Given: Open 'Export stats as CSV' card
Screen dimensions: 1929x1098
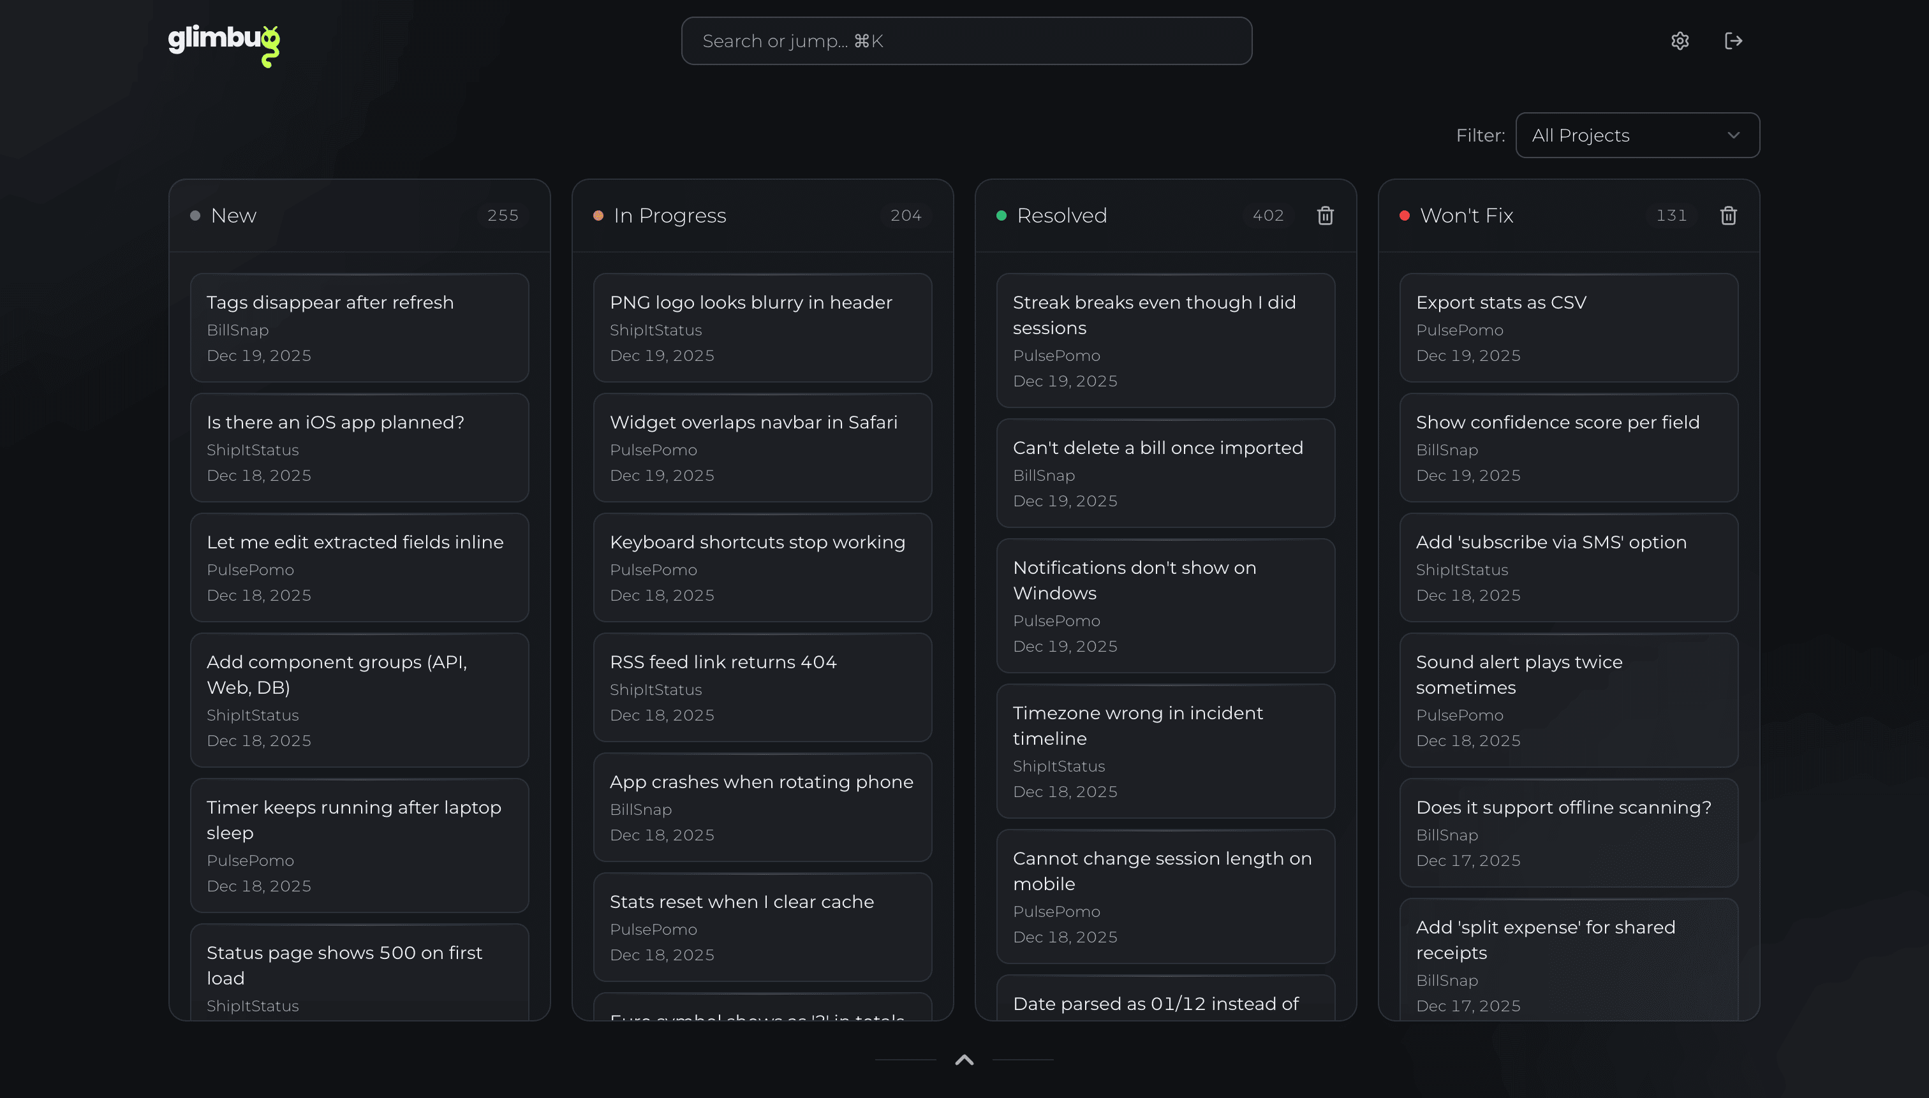Looking at the screenshot, I should coord(1569,327).
